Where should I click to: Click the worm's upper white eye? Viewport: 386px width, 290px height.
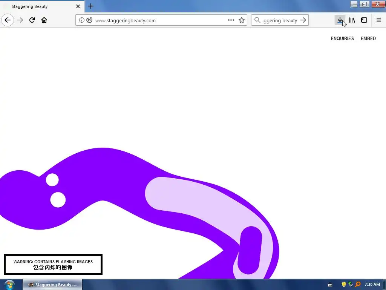tap(52, 180)
